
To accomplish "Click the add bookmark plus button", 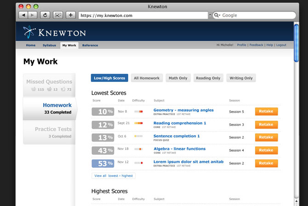I will [70, 15].
